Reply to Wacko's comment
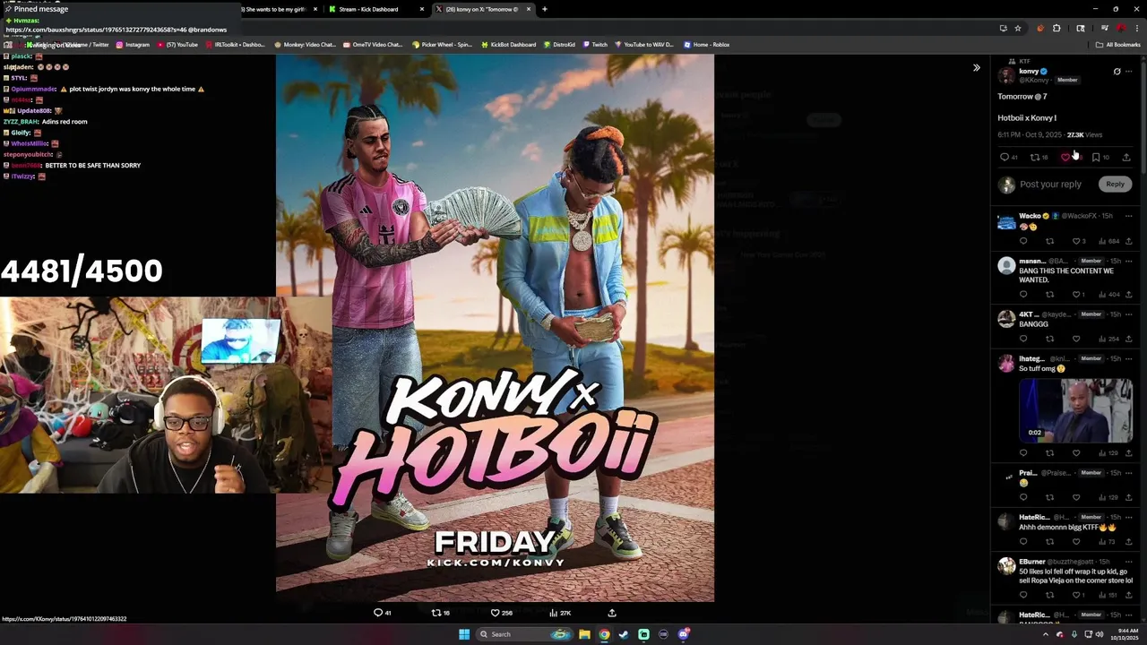 point(1023,241)
